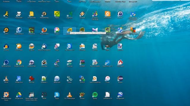Image resolution: width=190 pixels, height=106 pixels.
Task: Select the OpenOffice 4.1.2 icon
Action: coord(107,62)
